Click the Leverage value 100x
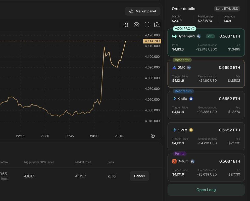The height and width of the screenshot is (201, 250). (227, 21)
